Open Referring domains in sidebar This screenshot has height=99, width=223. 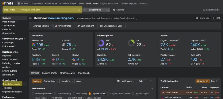pos(11,63)
